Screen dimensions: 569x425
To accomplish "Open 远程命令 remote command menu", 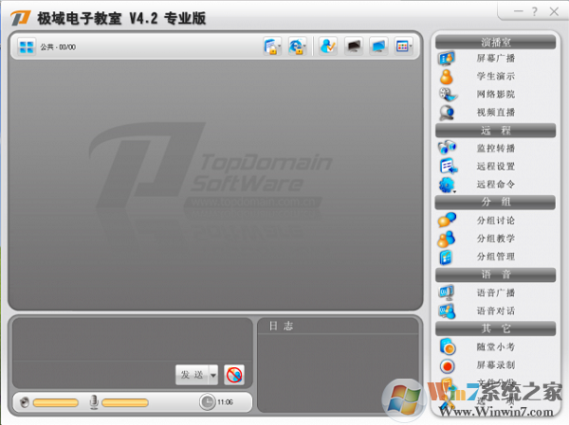I will [495, 185].
